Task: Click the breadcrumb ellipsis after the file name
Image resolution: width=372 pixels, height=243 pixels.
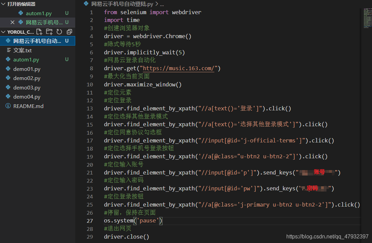Action: pos(162,4)
